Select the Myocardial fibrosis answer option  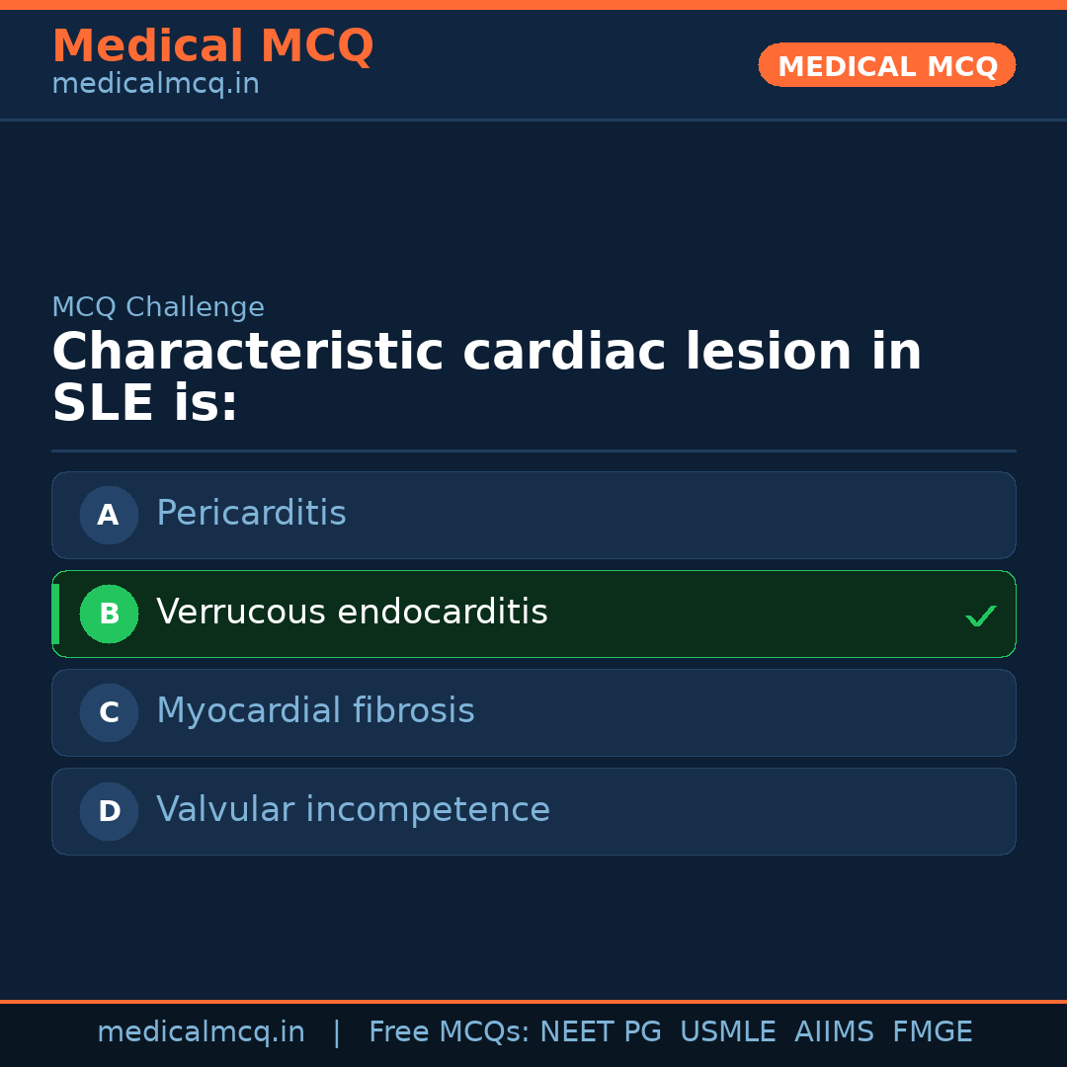[x=533, y=712]
